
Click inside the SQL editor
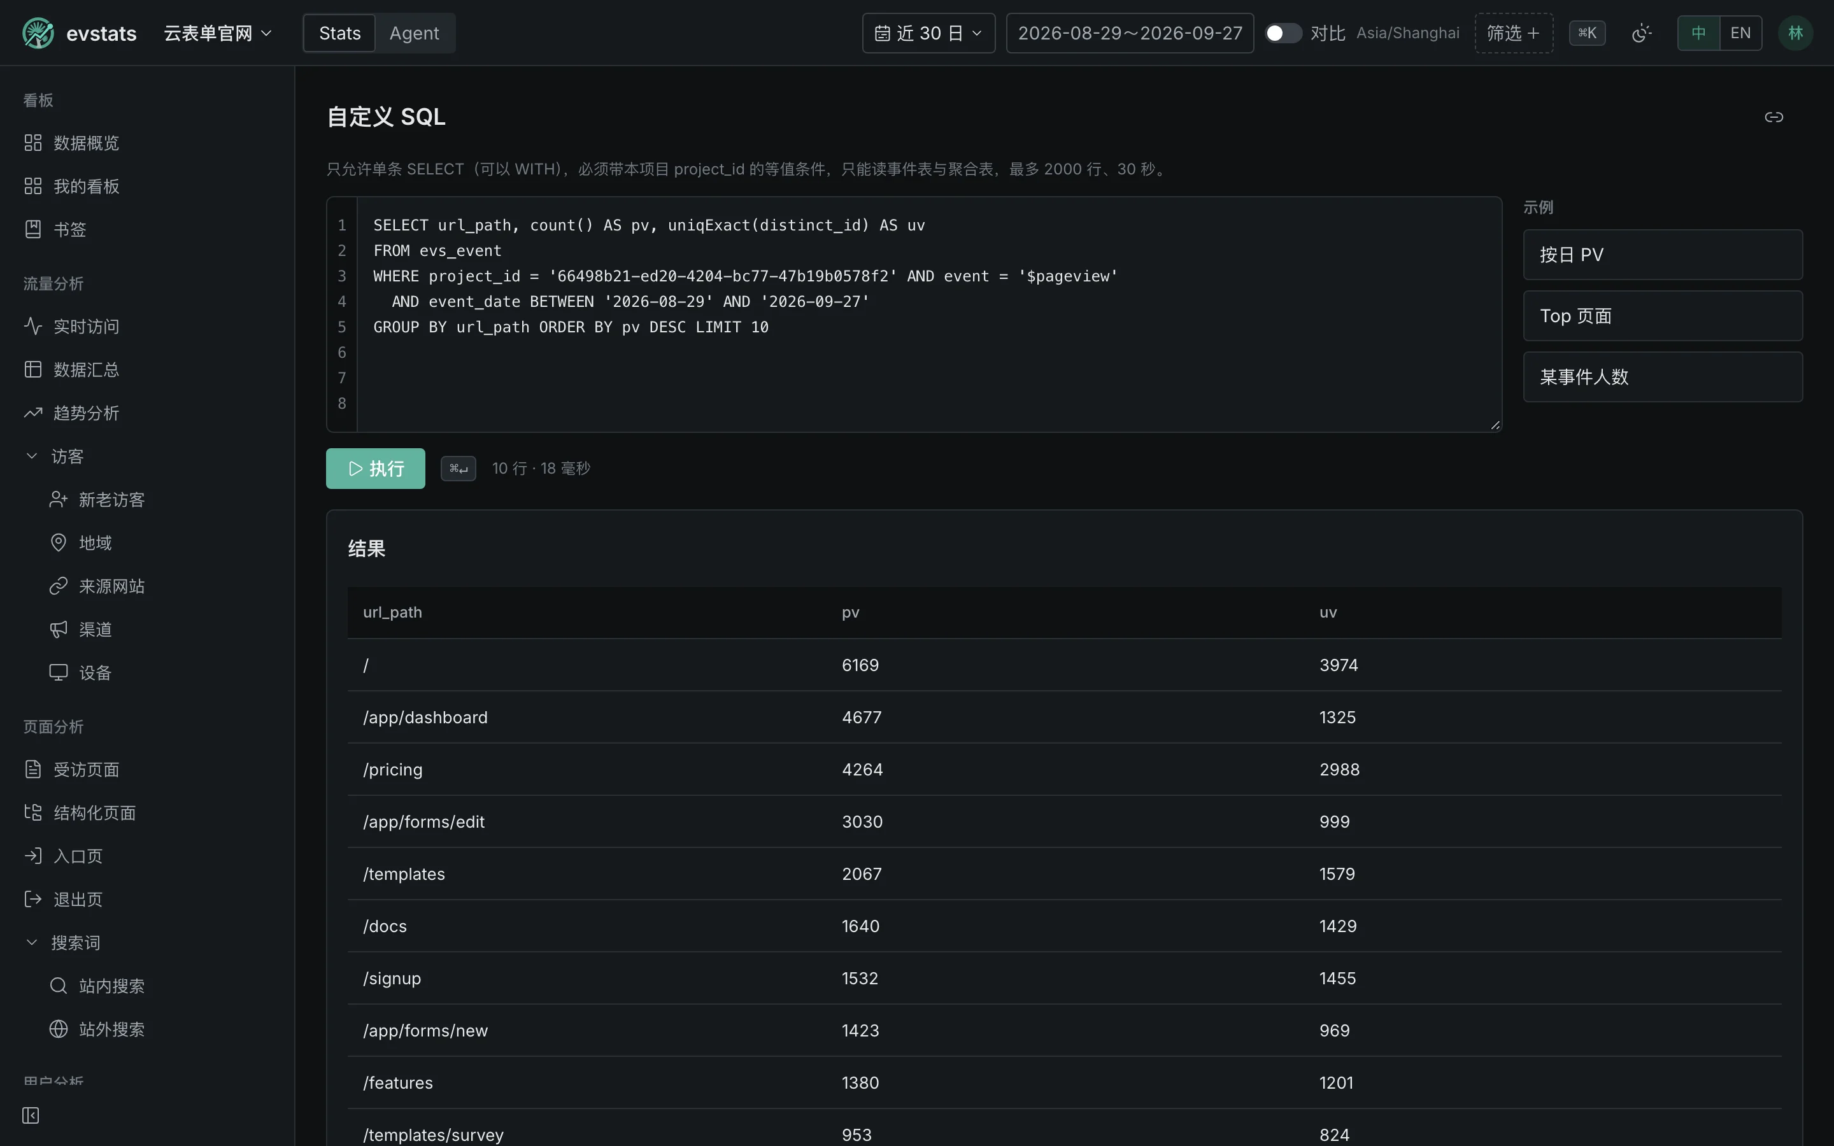(929, 315)
